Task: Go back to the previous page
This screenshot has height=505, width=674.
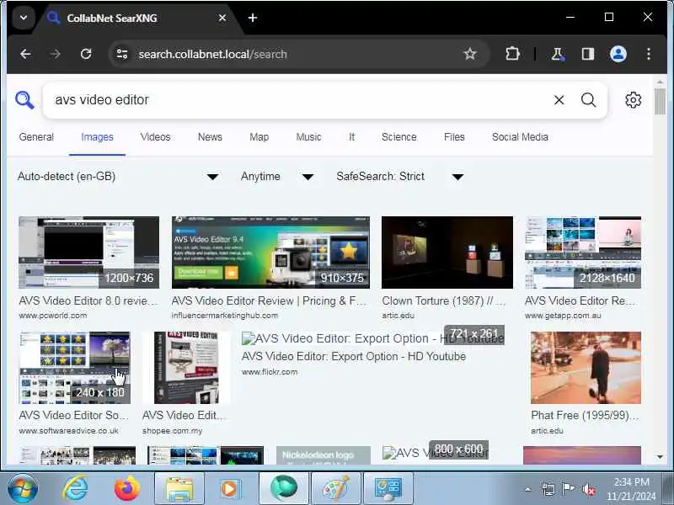Action: (x=25, y=54)
